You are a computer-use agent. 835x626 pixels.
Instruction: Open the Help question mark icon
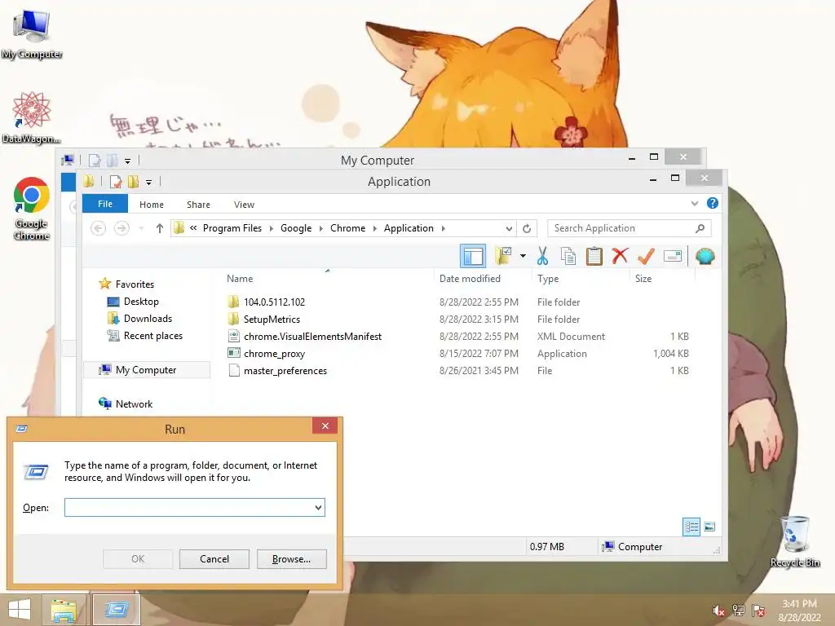[712, 203]
